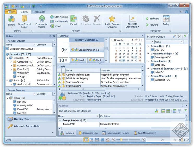
Task: Click Import in the Network group
Action: [x=56, y=26]
